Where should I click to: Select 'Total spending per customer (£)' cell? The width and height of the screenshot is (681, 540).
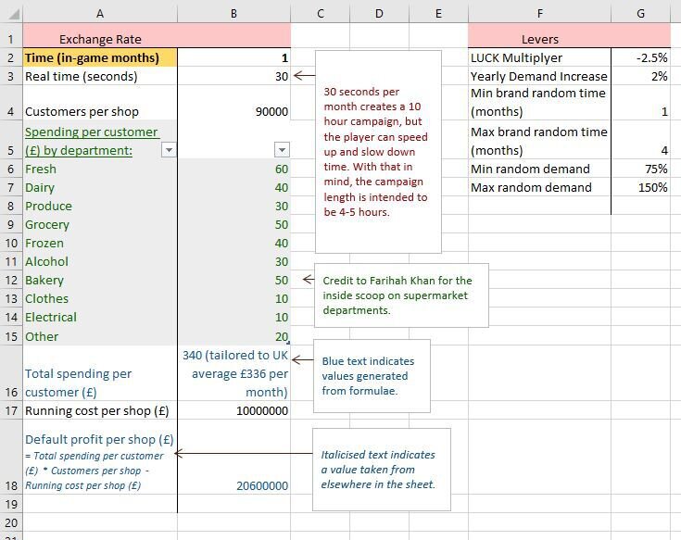[x=100, y=373]
